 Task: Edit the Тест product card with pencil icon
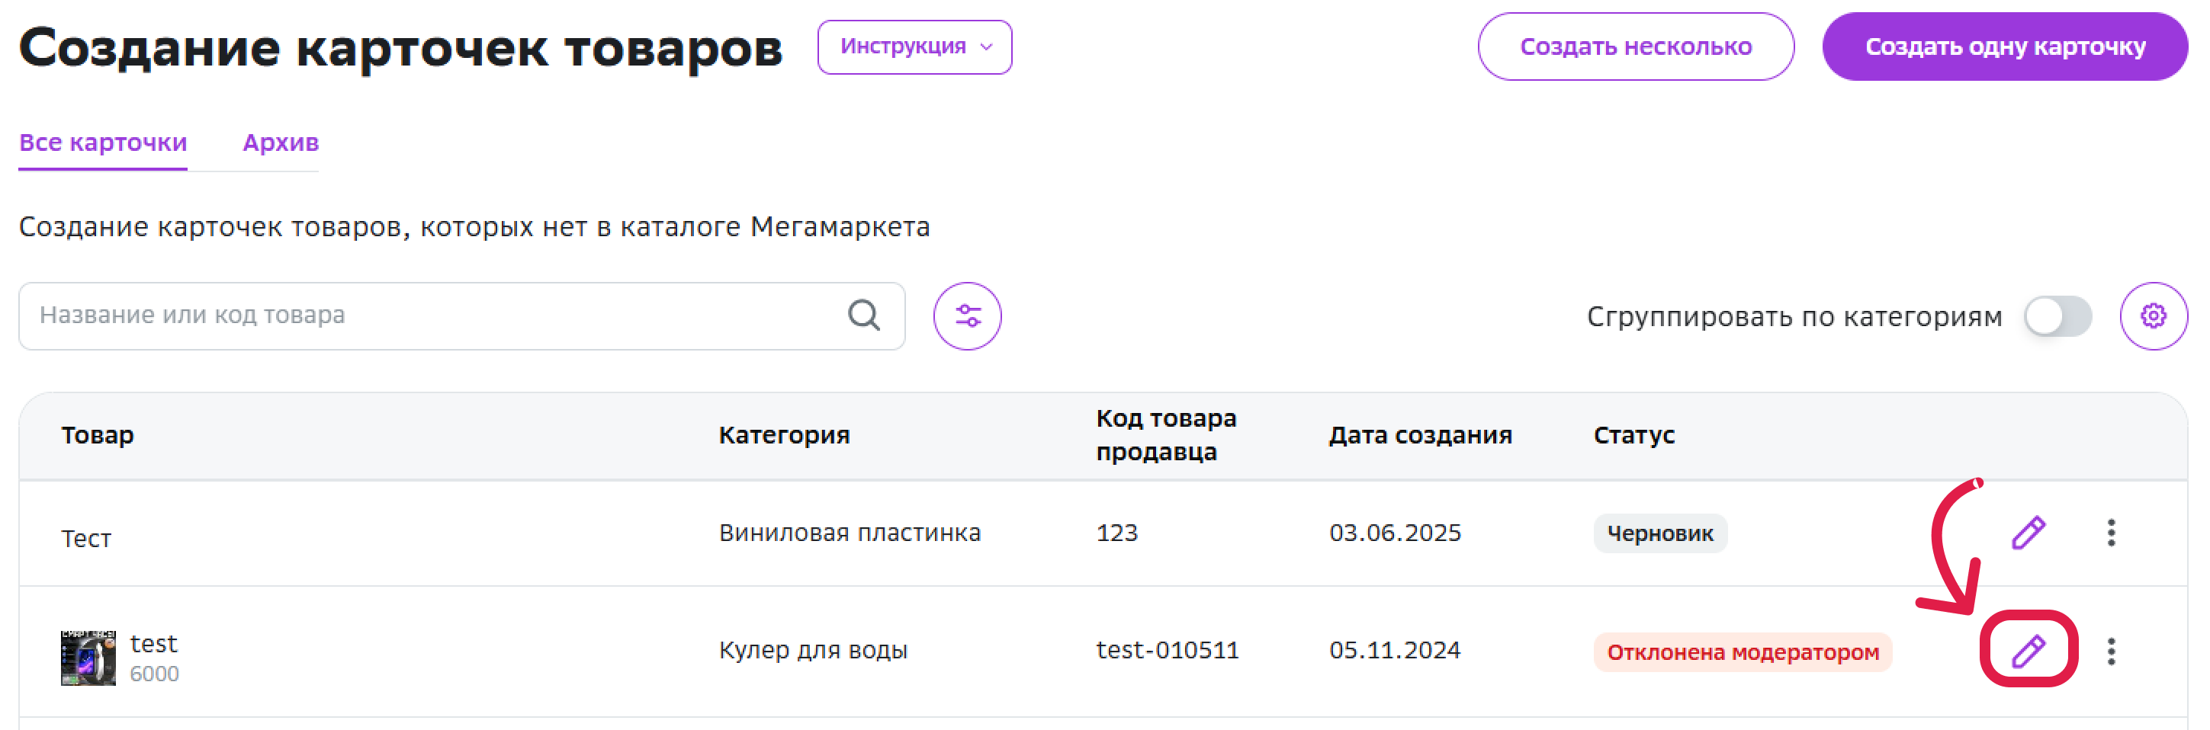coord(2029,533)
